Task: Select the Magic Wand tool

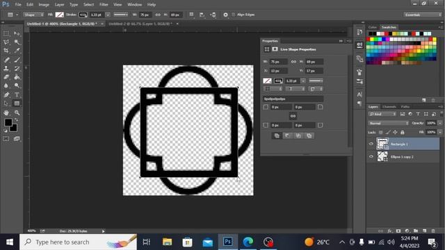Action: click(17, 42)
